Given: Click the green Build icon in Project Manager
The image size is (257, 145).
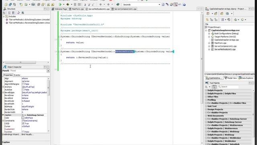Looking at the screenshot, I should tap(235, 20).
